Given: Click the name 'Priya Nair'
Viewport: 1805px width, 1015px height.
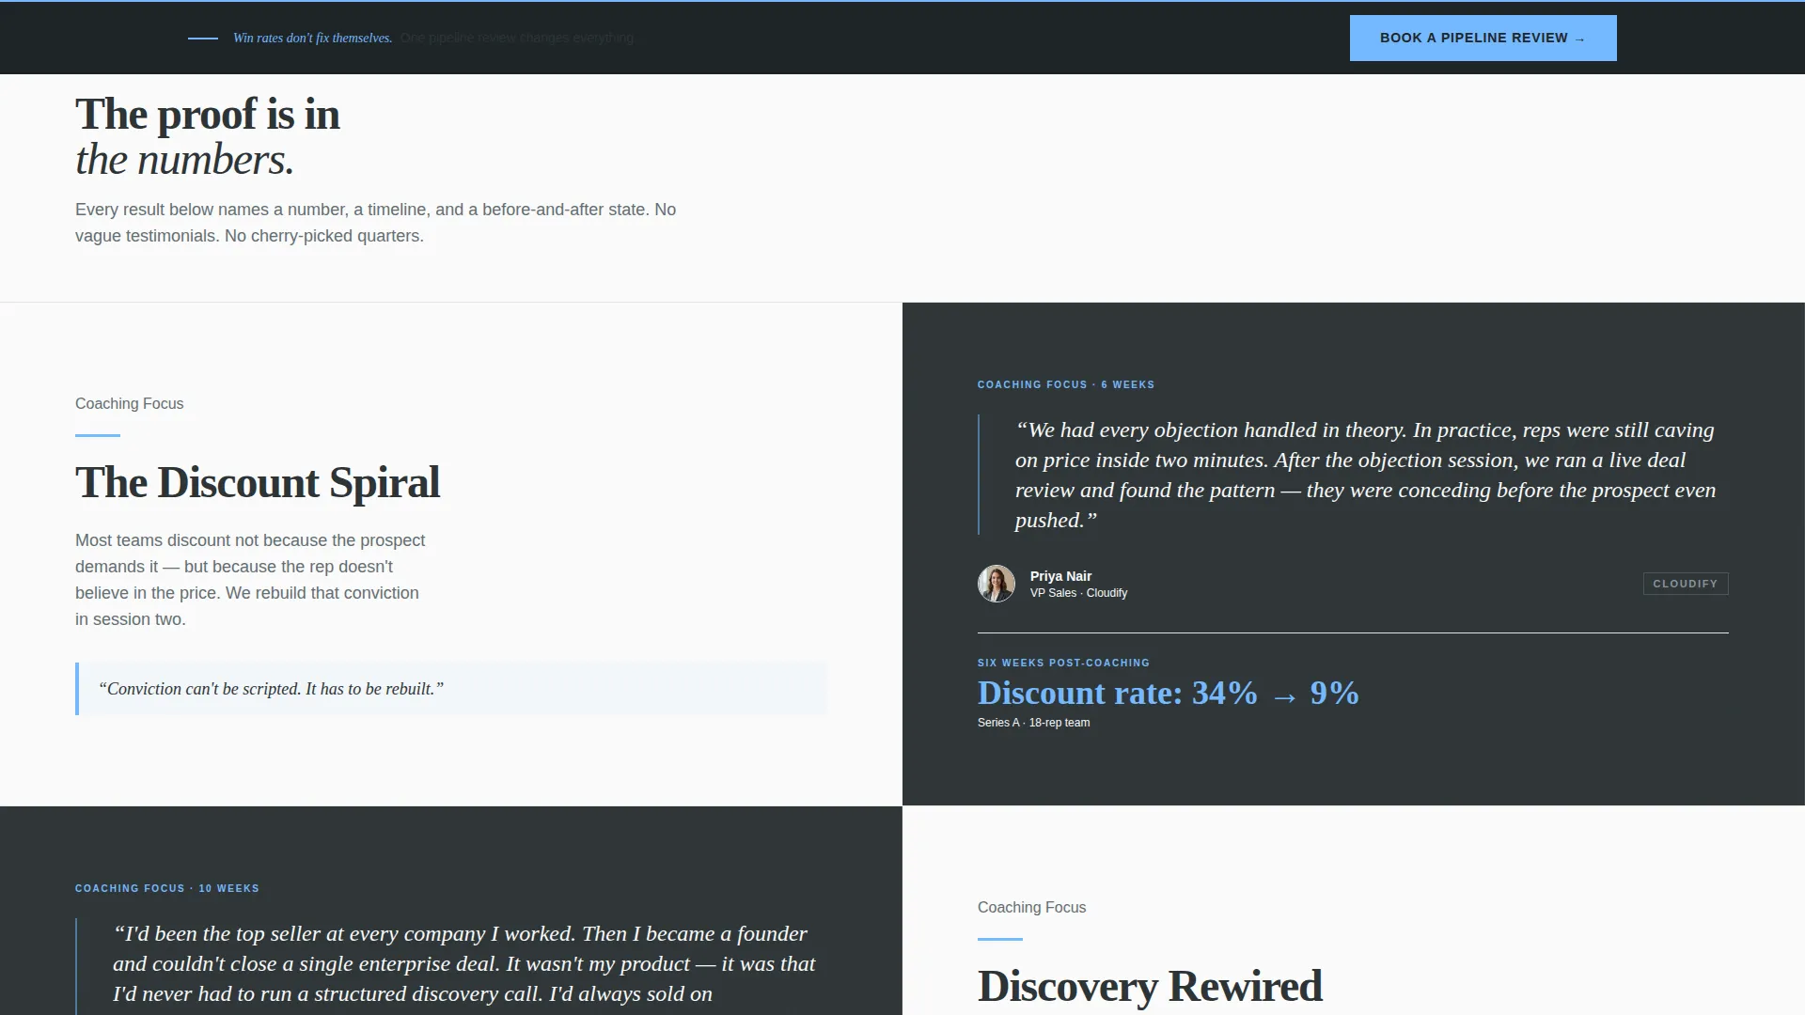Looking at the screenshot, I should tap(1060, 576).
